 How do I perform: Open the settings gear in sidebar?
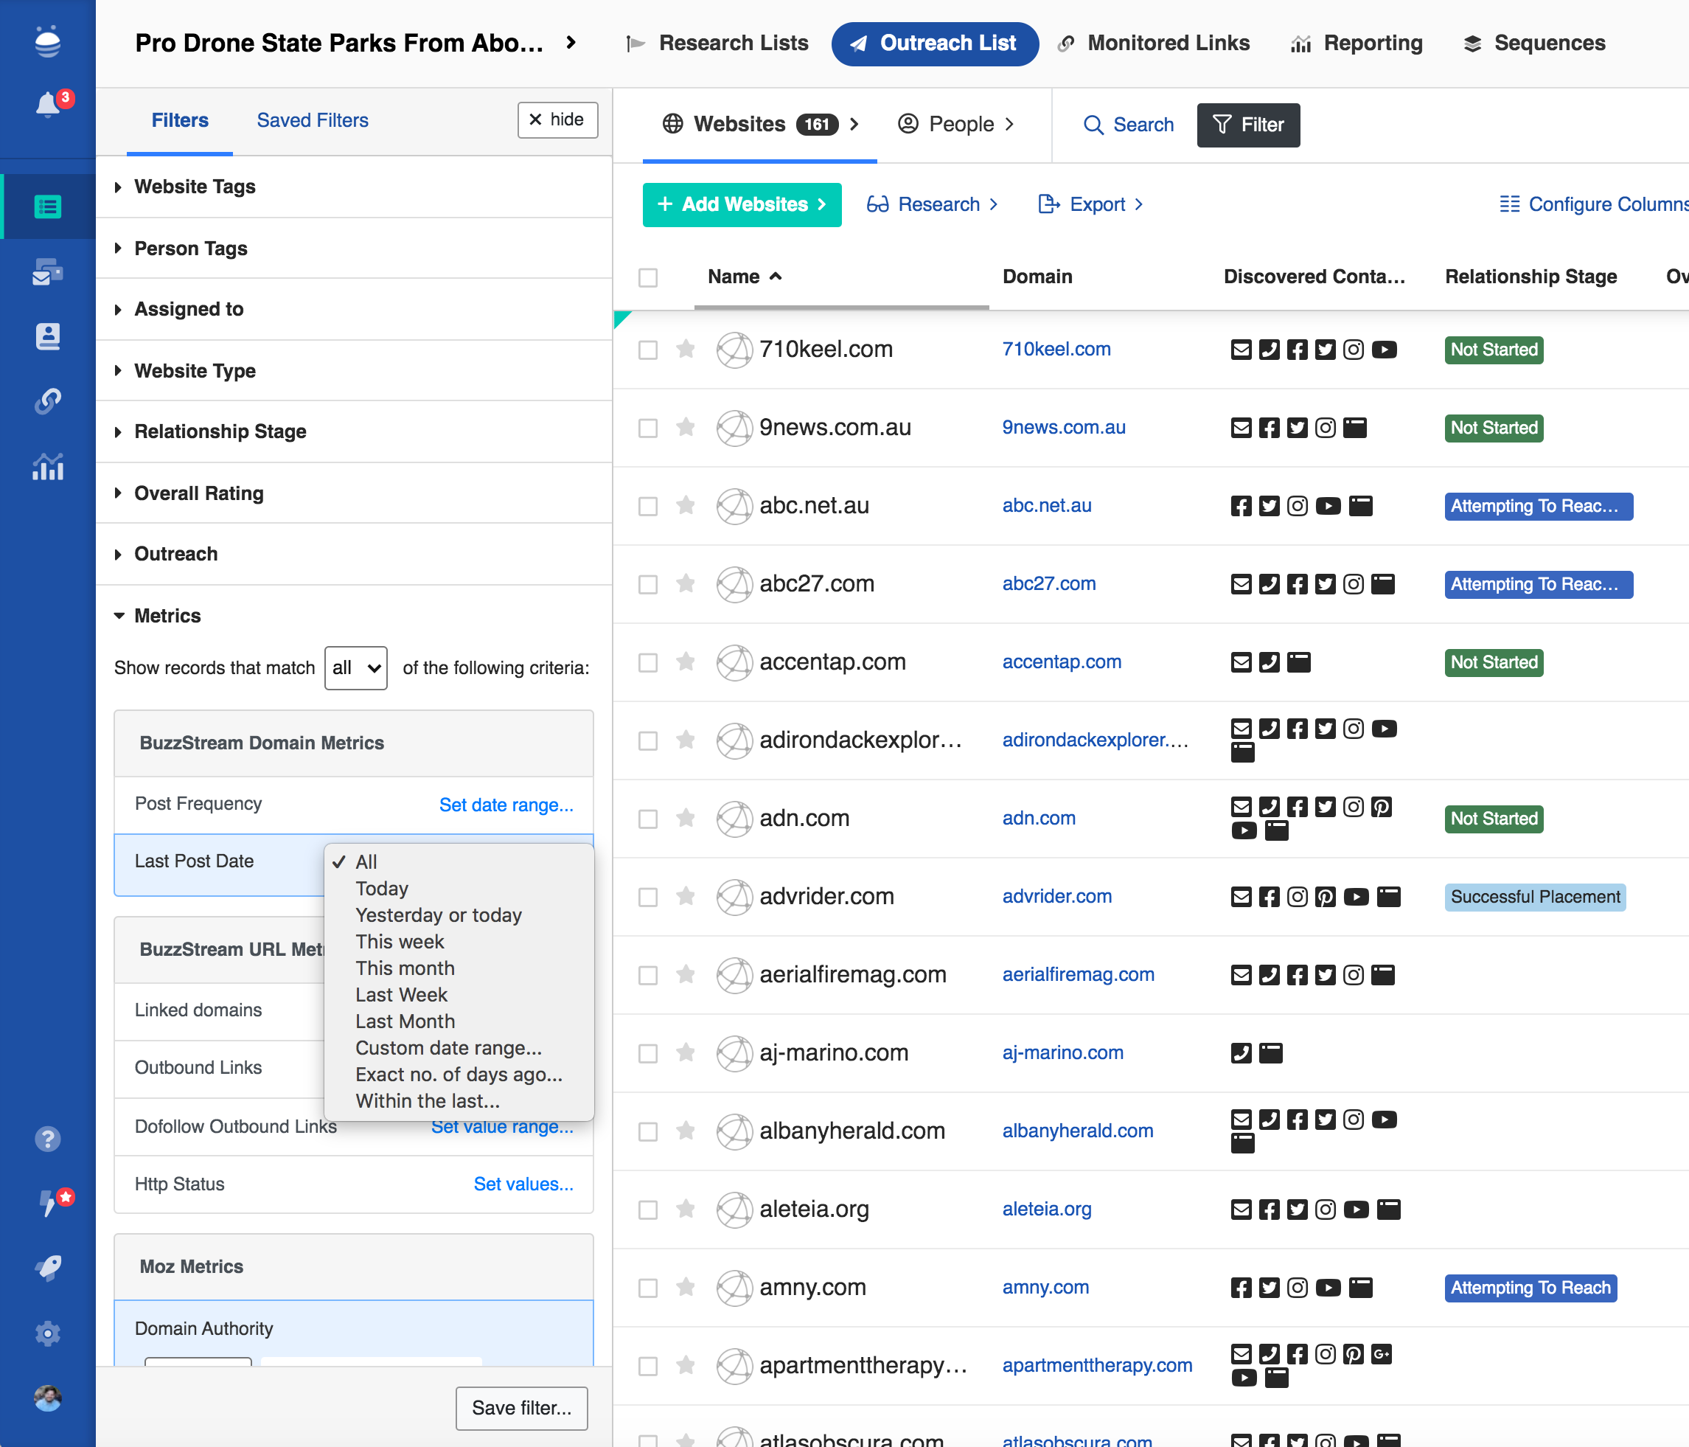pyautogui.click(x=47, y=1333)
